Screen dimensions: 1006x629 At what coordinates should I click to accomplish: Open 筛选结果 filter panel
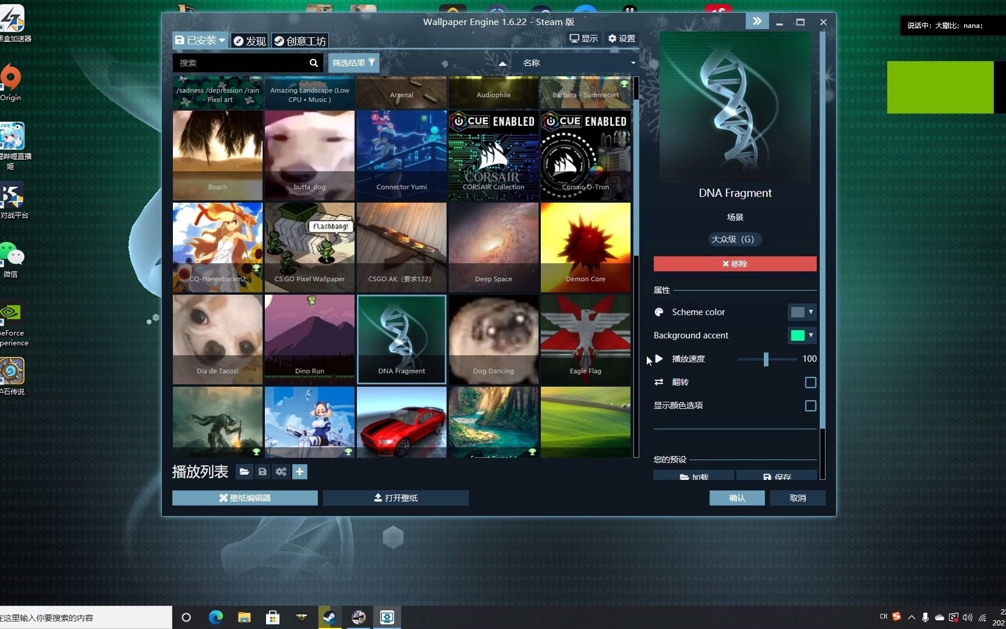[x=353, y=63]
